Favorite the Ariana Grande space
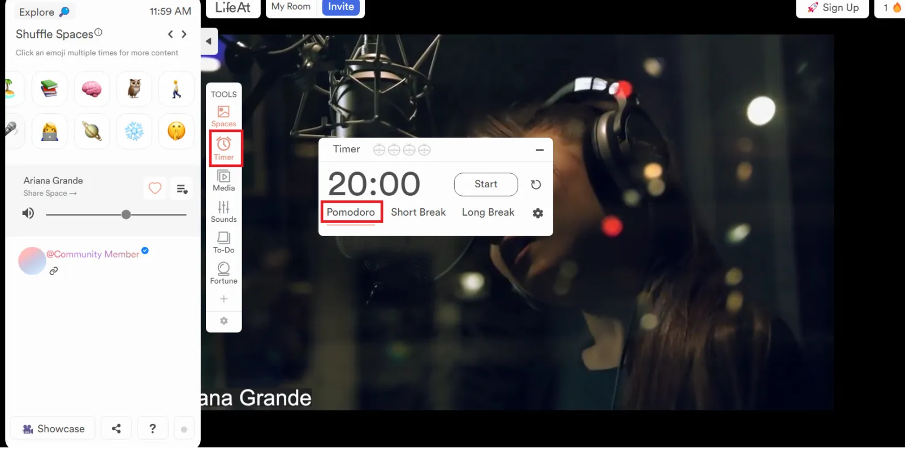 click(x=155, y=188)
